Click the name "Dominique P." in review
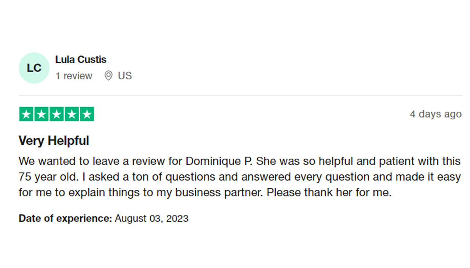This screenshot has width=470, height=268. click(x=219, y=161)
